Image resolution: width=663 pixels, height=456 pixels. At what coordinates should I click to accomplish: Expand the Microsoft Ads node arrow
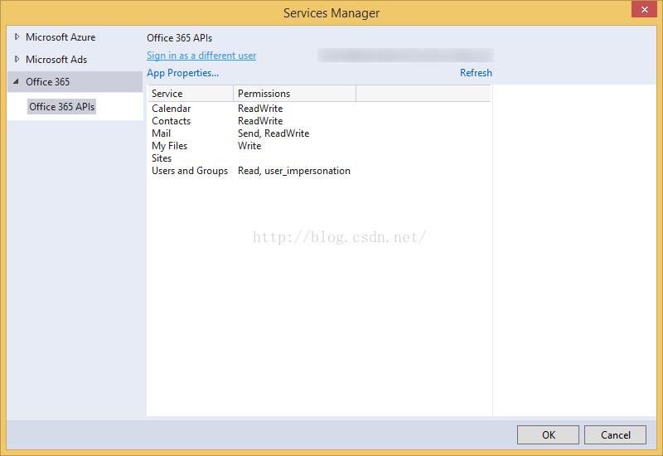click(17, 59)
